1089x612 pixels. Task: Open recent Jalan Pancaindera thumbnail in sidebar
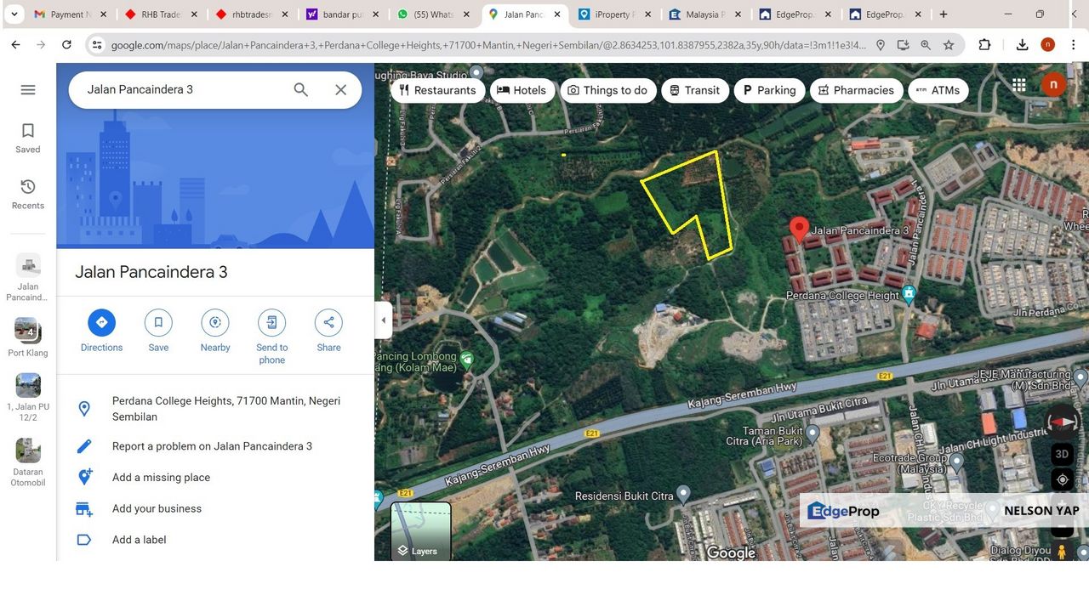(28, 277)
